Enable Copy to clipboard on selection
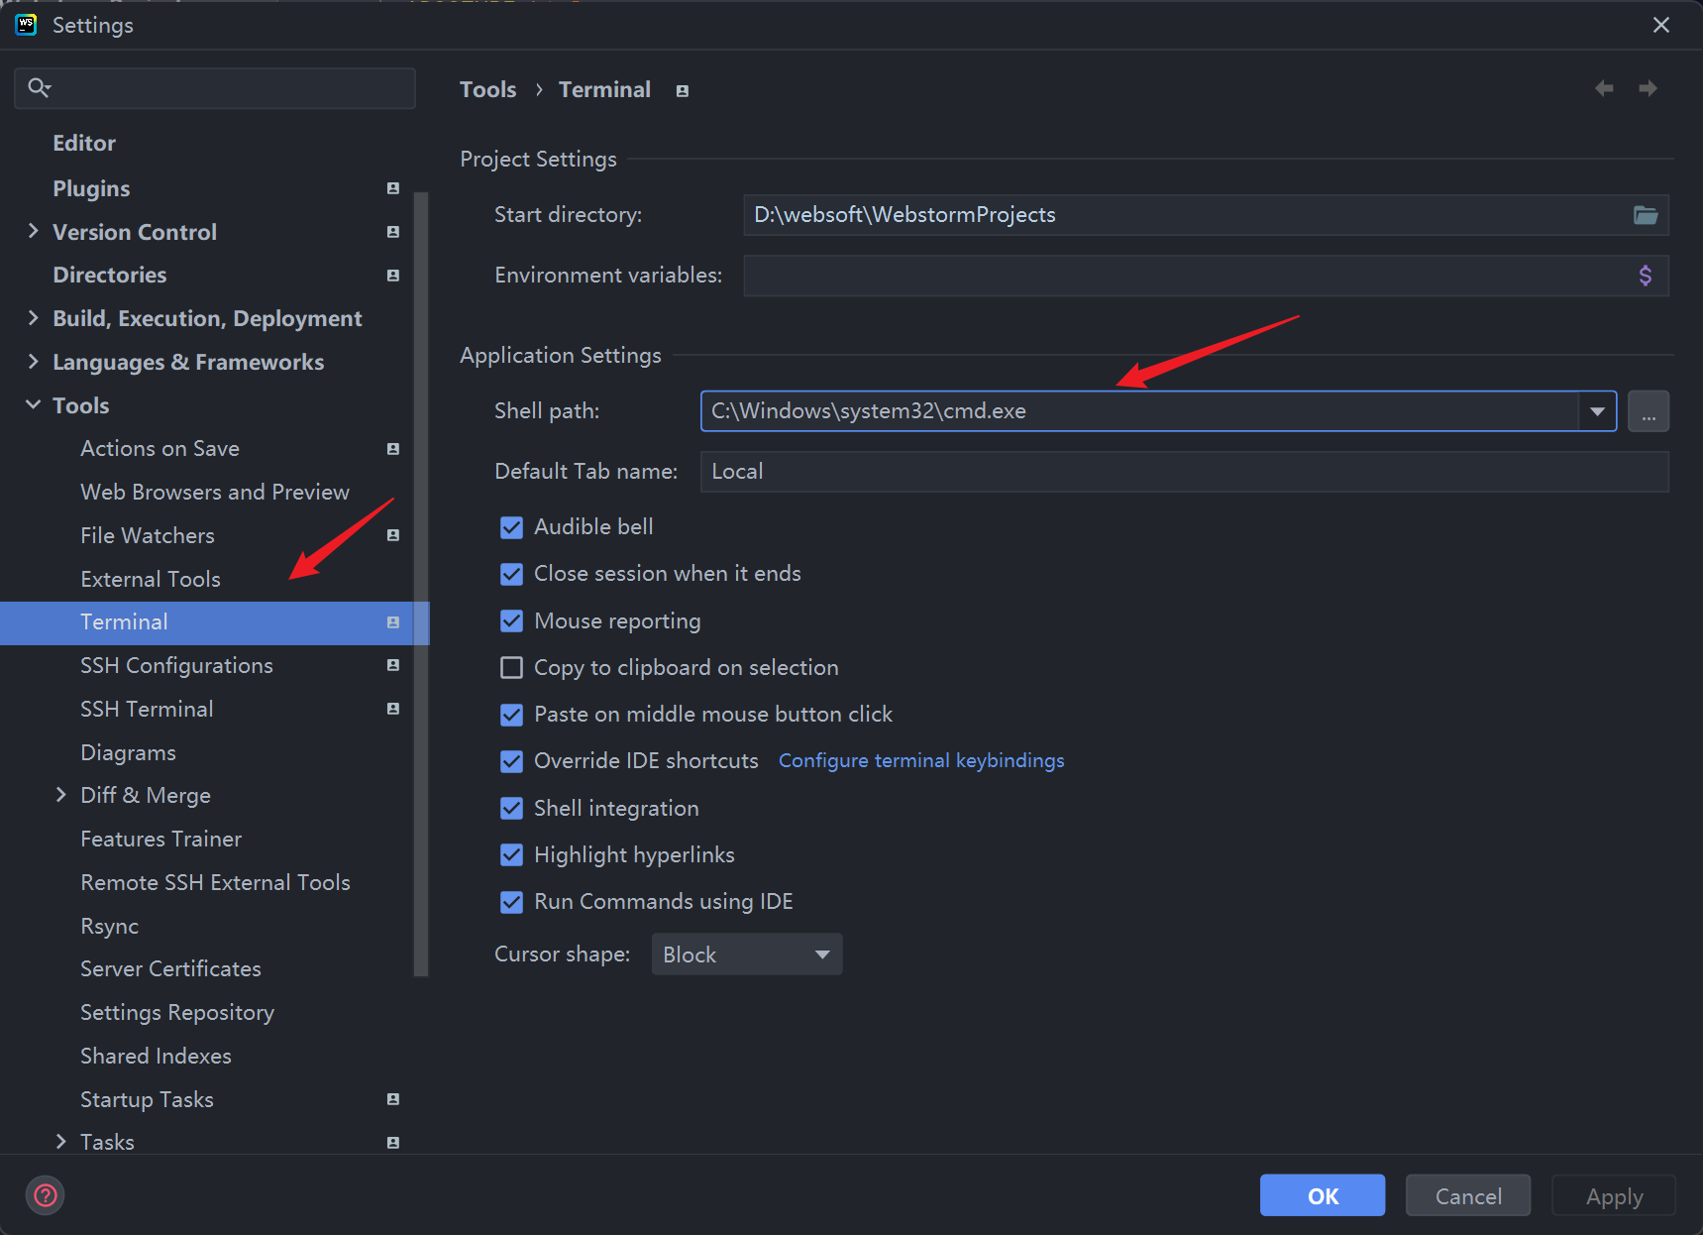1703x1235 pixels. [x=511, y=668]
